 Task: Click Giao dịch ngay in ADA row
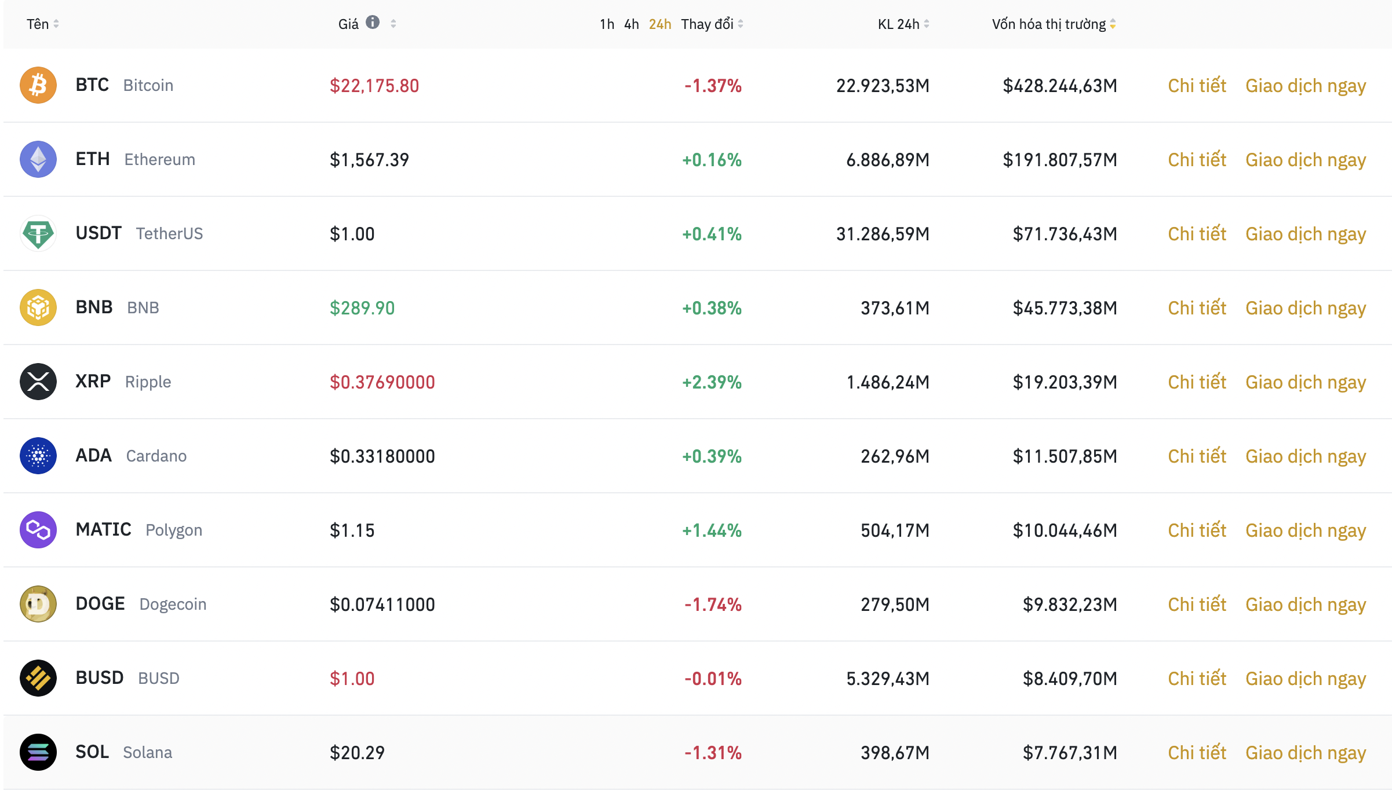(1306, 456)
